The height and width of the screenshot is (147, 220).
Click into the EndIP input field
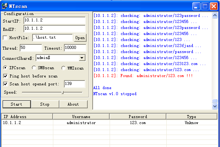[54, 29]
